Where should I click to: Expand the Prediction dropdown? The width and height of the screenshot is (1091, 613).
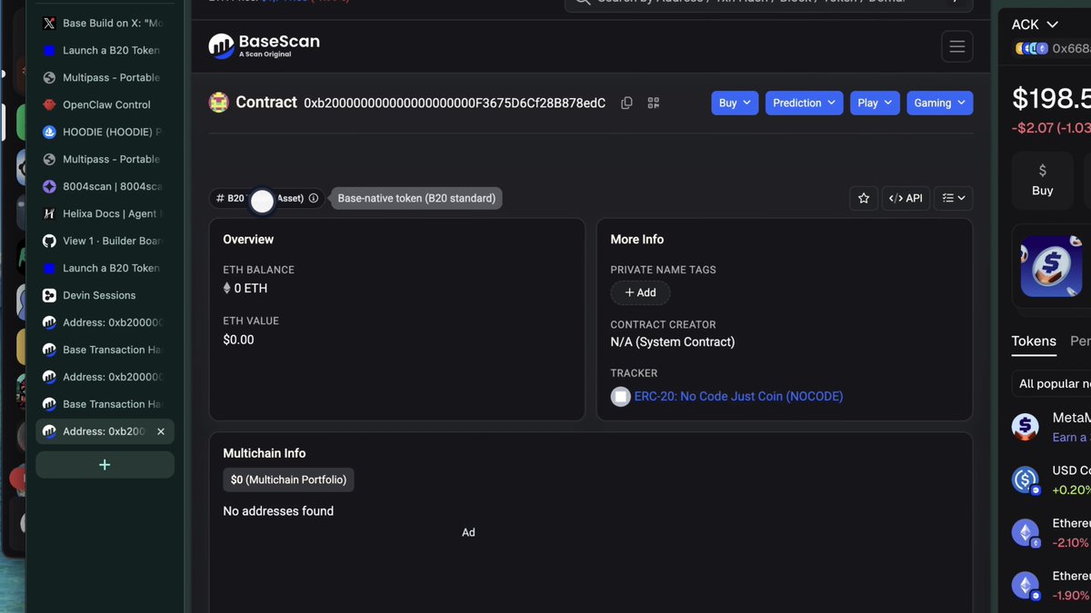pos(805,103)
